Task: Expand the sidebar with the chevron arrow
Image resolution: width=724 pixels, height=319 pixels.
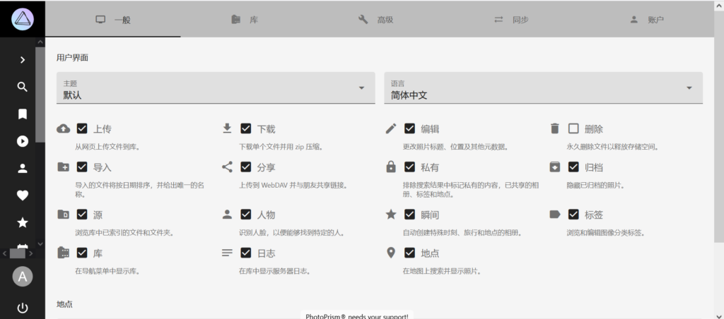Action: click(x=23, y=60)
